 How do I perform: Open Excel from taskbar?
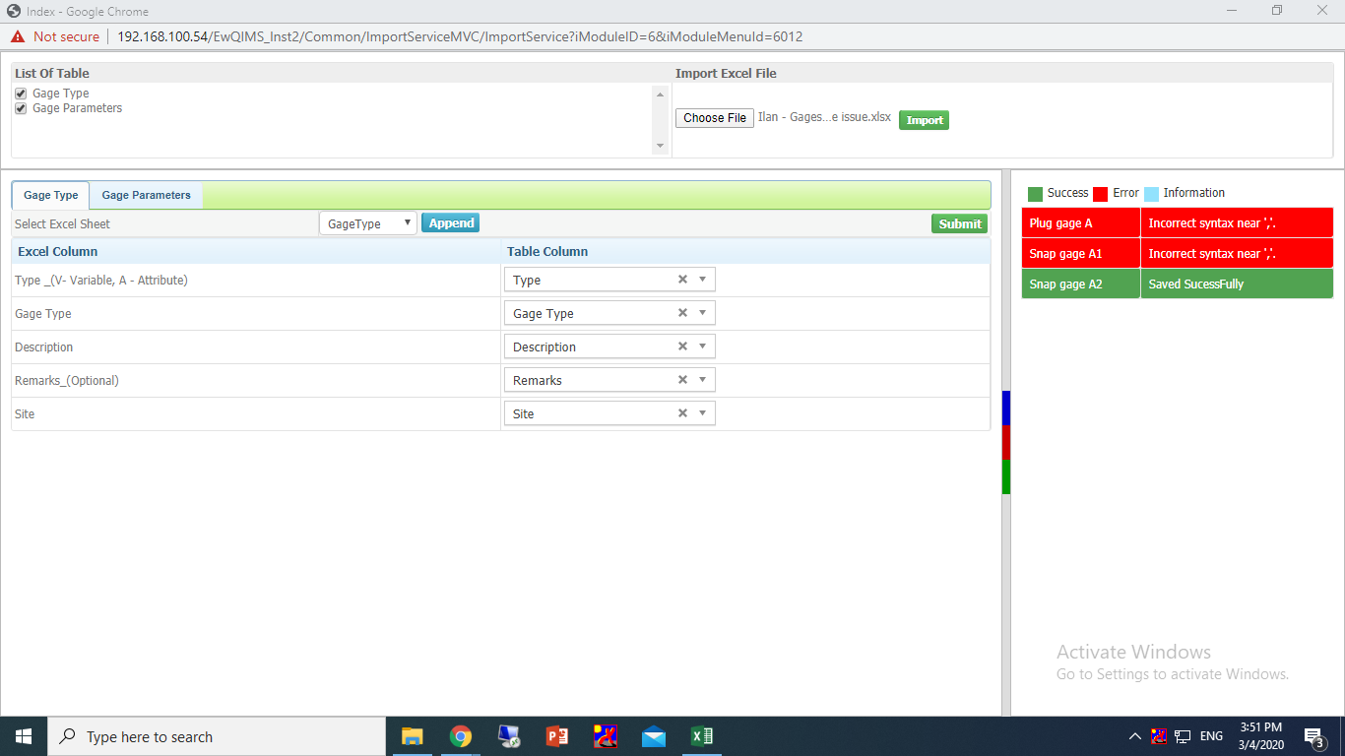point(702,736)
